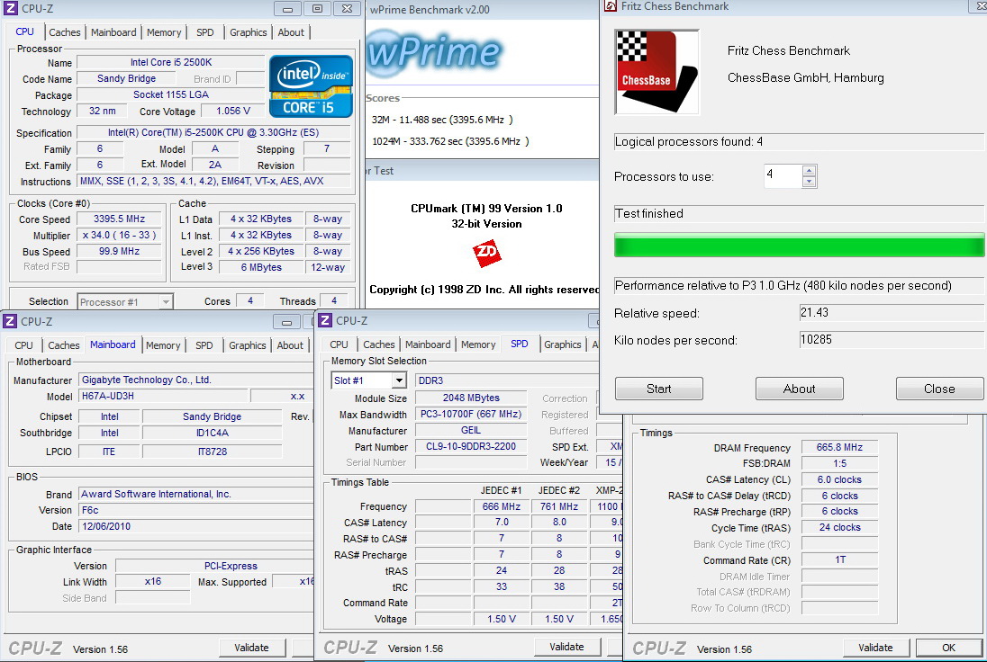Select Memory tab in the Mainboard CPU-Z window

[x=163, y=345]
